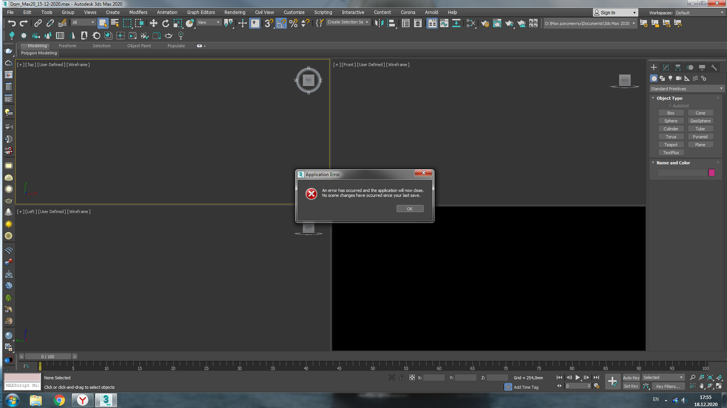Open the Graph Editors menu

coord(201,12)
